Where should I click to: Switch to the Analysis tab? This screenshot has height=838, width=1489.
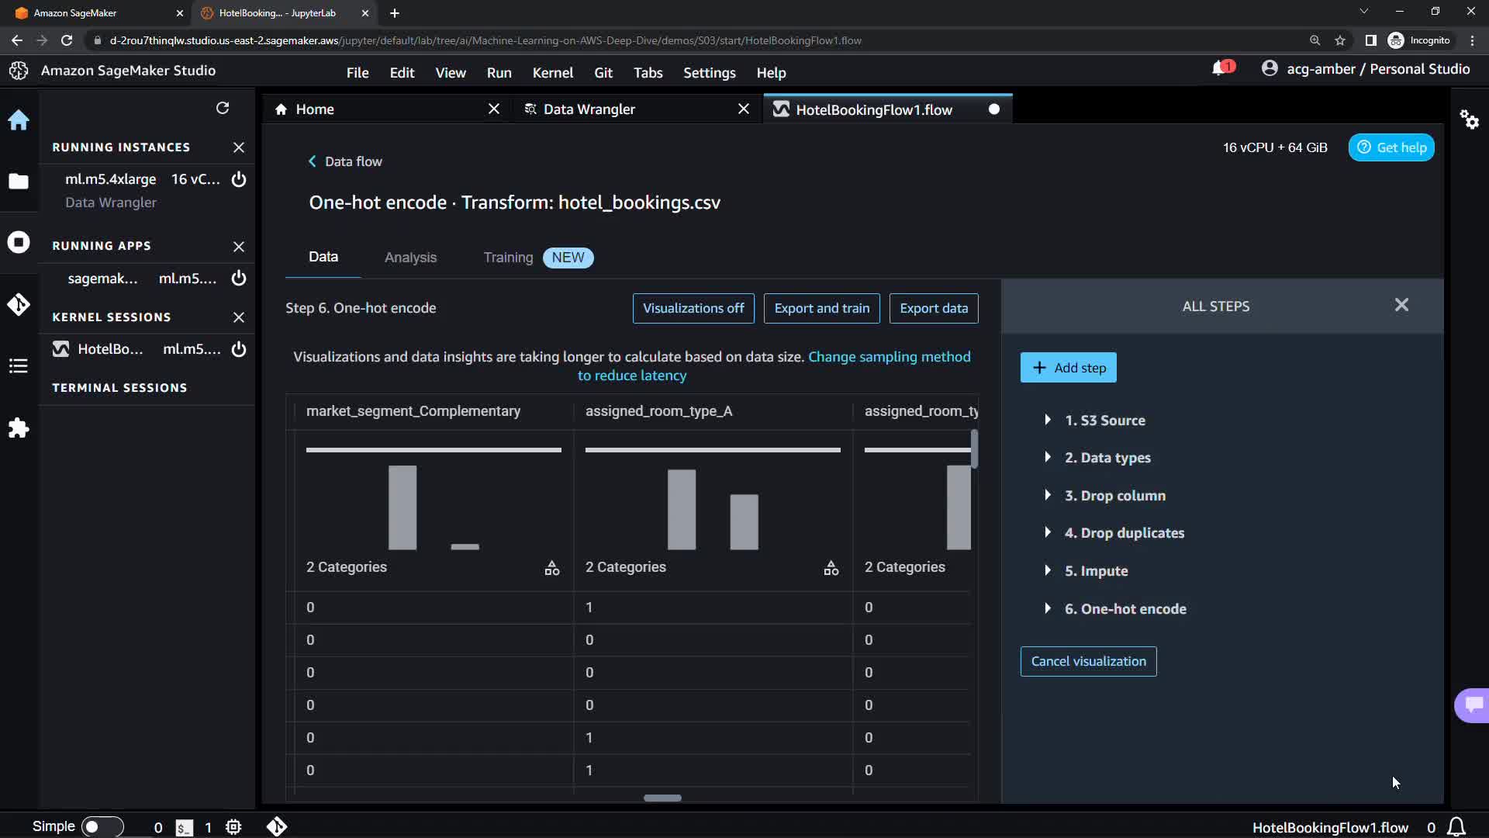410,258
